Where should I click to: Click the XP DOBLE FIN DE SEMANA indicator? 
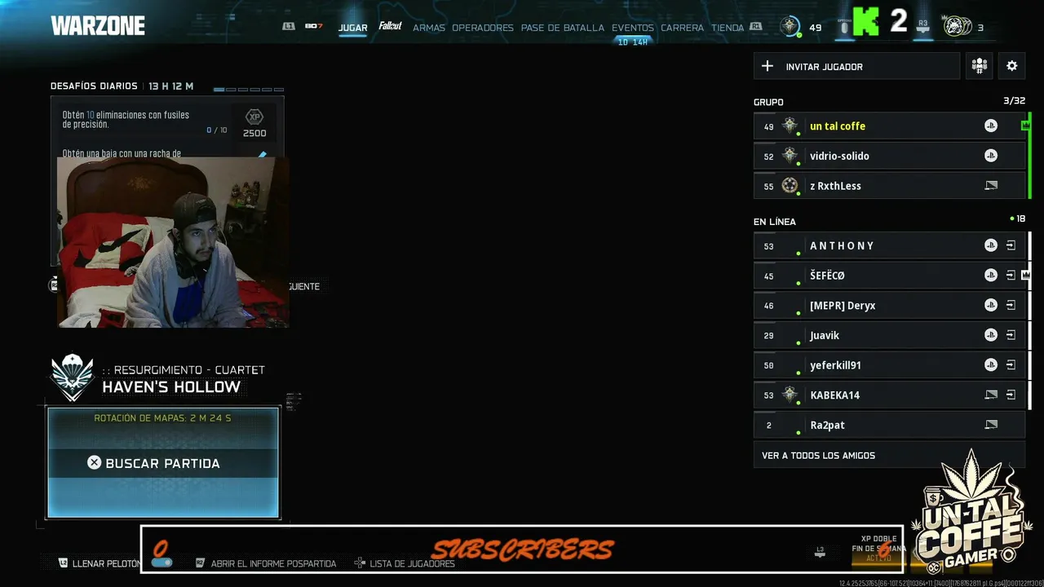coord(878,549)
